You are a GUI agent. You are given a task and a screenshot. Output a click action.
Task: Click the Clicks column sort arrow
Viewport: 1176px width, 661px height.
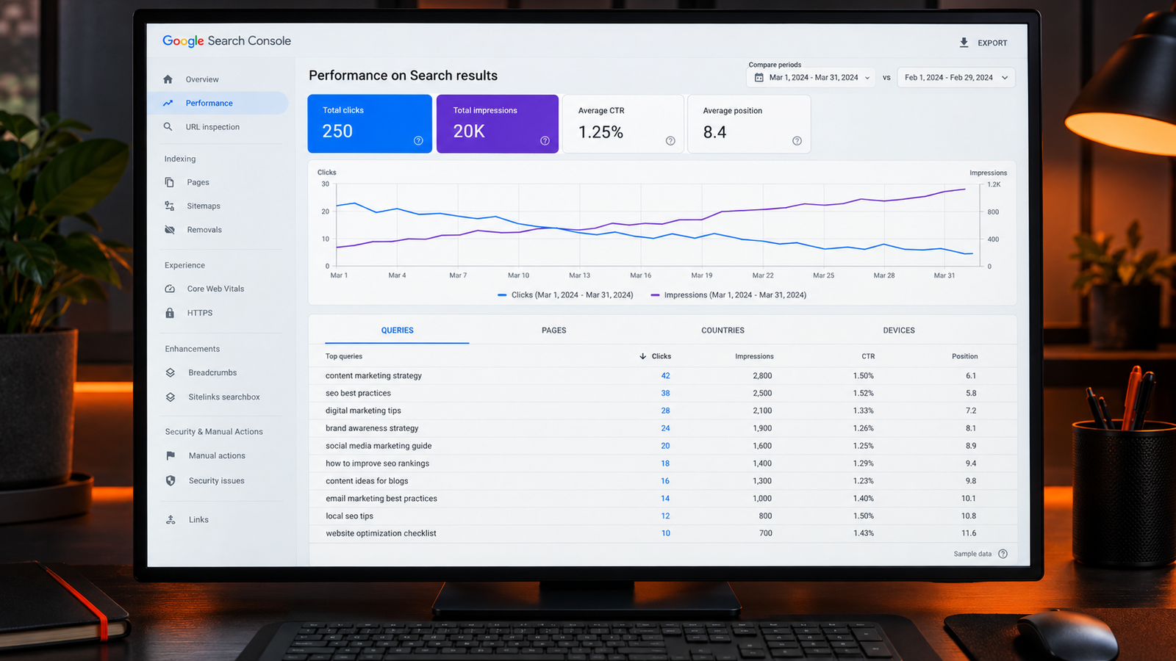643,356
